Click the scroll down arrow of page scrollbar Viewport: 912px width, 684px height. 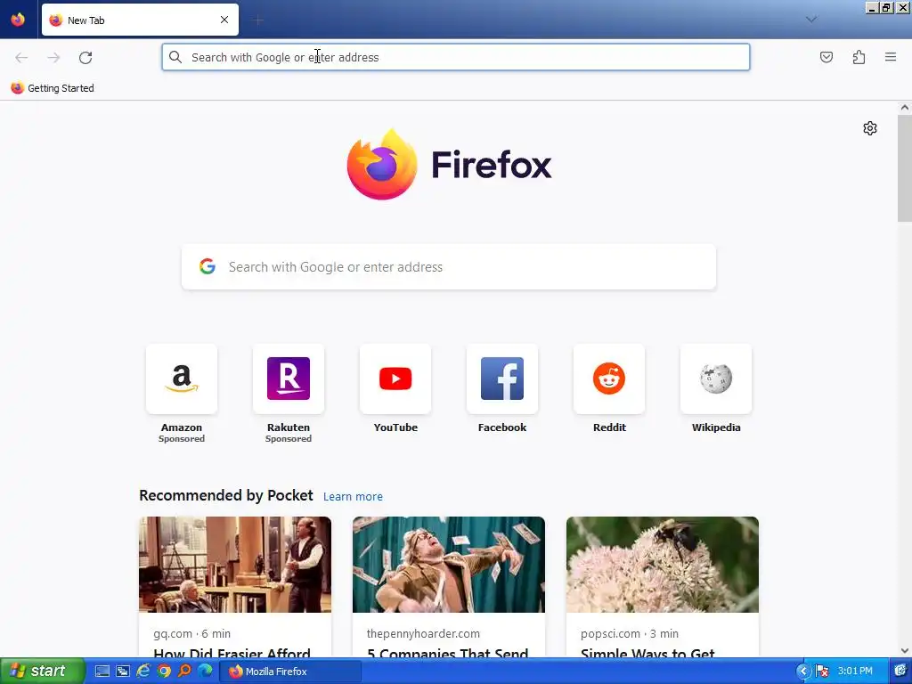(x=905, y=651)
